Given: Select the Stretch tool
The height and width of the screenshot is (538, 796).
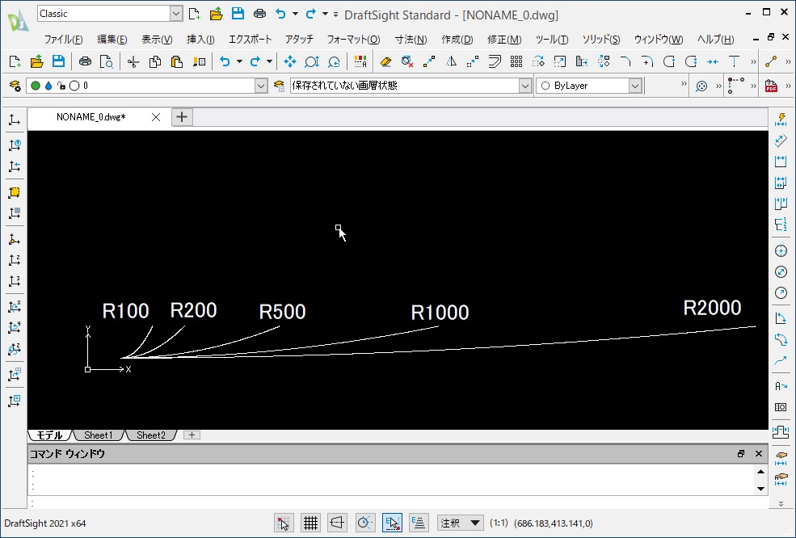Looking at the screenshot, I should [x=582, y=62].
